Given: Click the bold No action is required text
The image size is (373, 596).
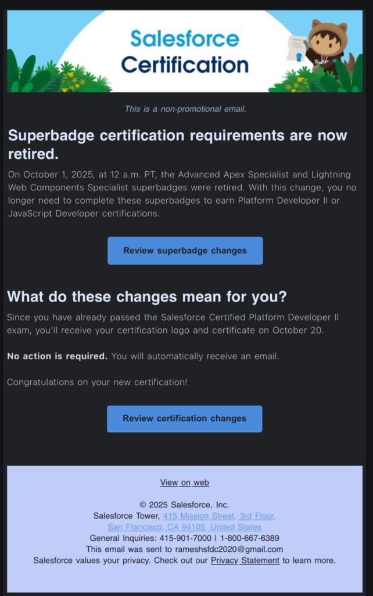Looking at the screenshot, I should [57, 356].
